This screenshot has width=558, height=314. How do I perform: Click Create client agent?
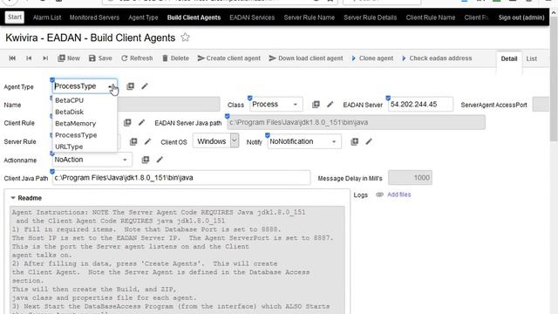(229, 58)
